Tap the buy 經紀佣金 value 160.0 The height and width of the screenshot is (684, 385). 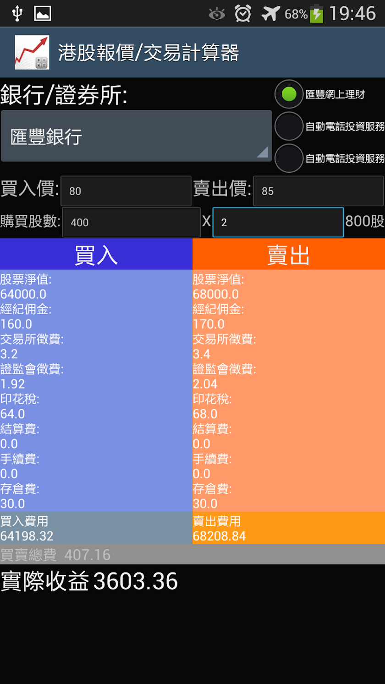[16, 324]
